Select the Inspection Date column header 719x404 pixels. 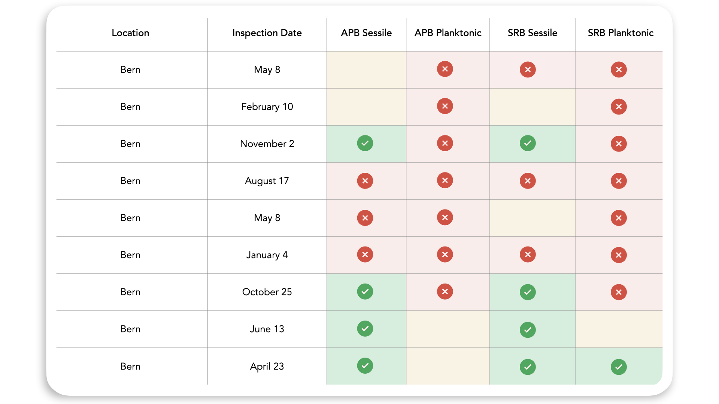pos(267,33)
